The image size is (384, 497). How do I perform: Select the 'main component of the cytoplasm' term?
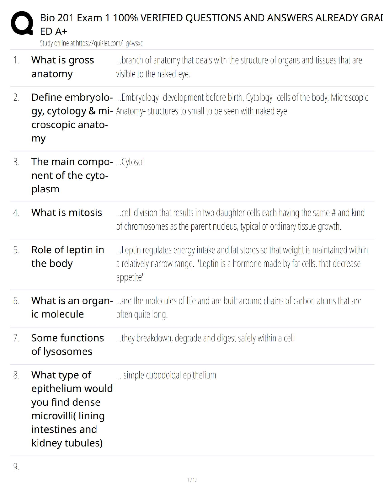(72, 175)
